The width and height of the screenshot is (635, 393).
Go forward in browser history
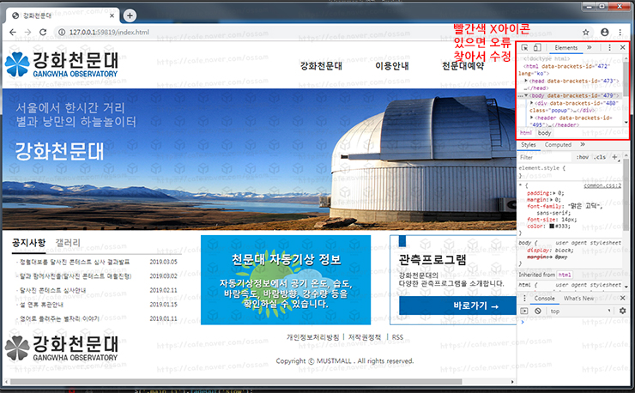27,32
